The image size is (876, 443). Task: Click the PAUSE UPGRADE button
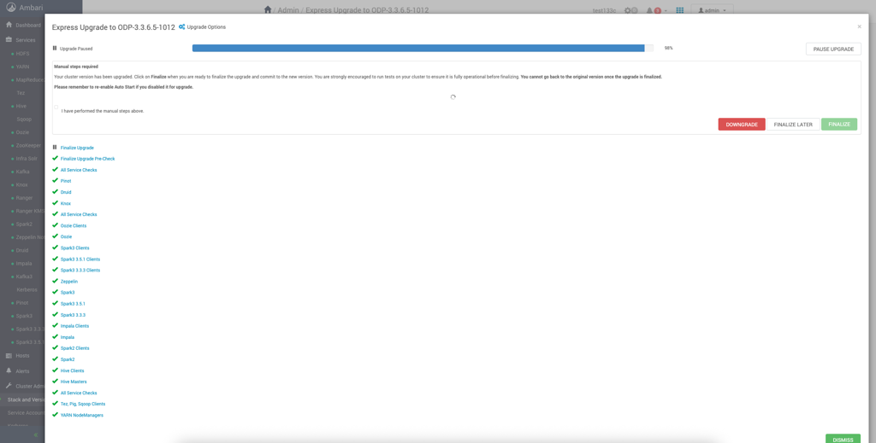pos(833,49)
